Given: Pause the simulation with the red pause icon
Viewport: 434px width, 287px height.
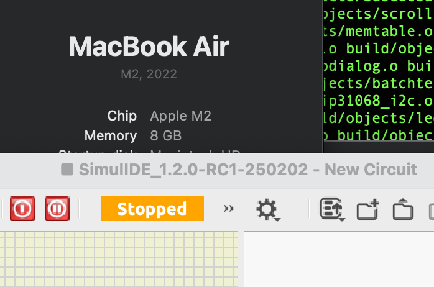Looking at the screenshot, I should [57, 209].
